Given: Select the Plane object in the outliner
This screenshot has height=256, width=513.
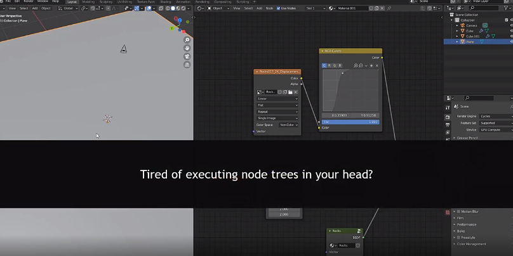Looking at the screenshot, I should (x=469, y=42).
